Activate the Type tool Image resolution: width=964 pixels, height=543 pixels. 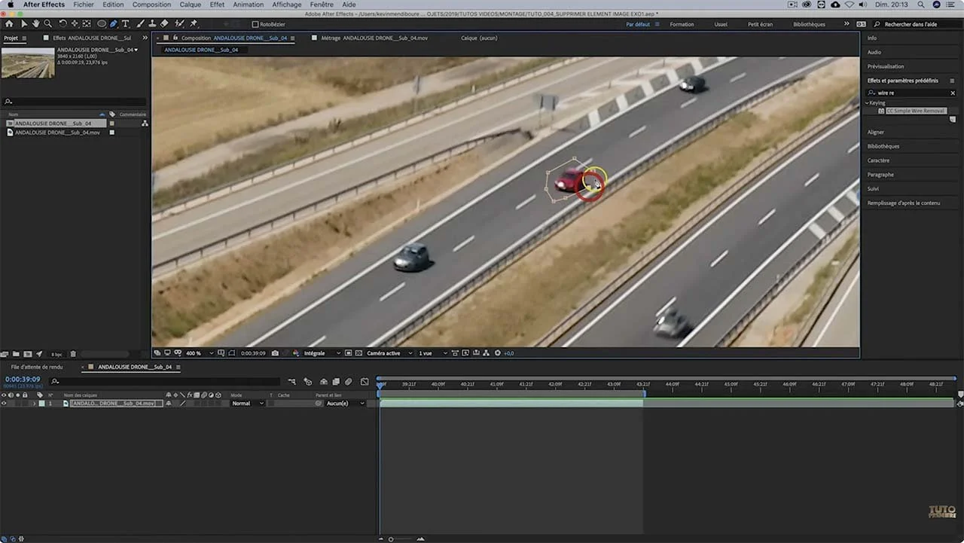[x=126, y=23]
